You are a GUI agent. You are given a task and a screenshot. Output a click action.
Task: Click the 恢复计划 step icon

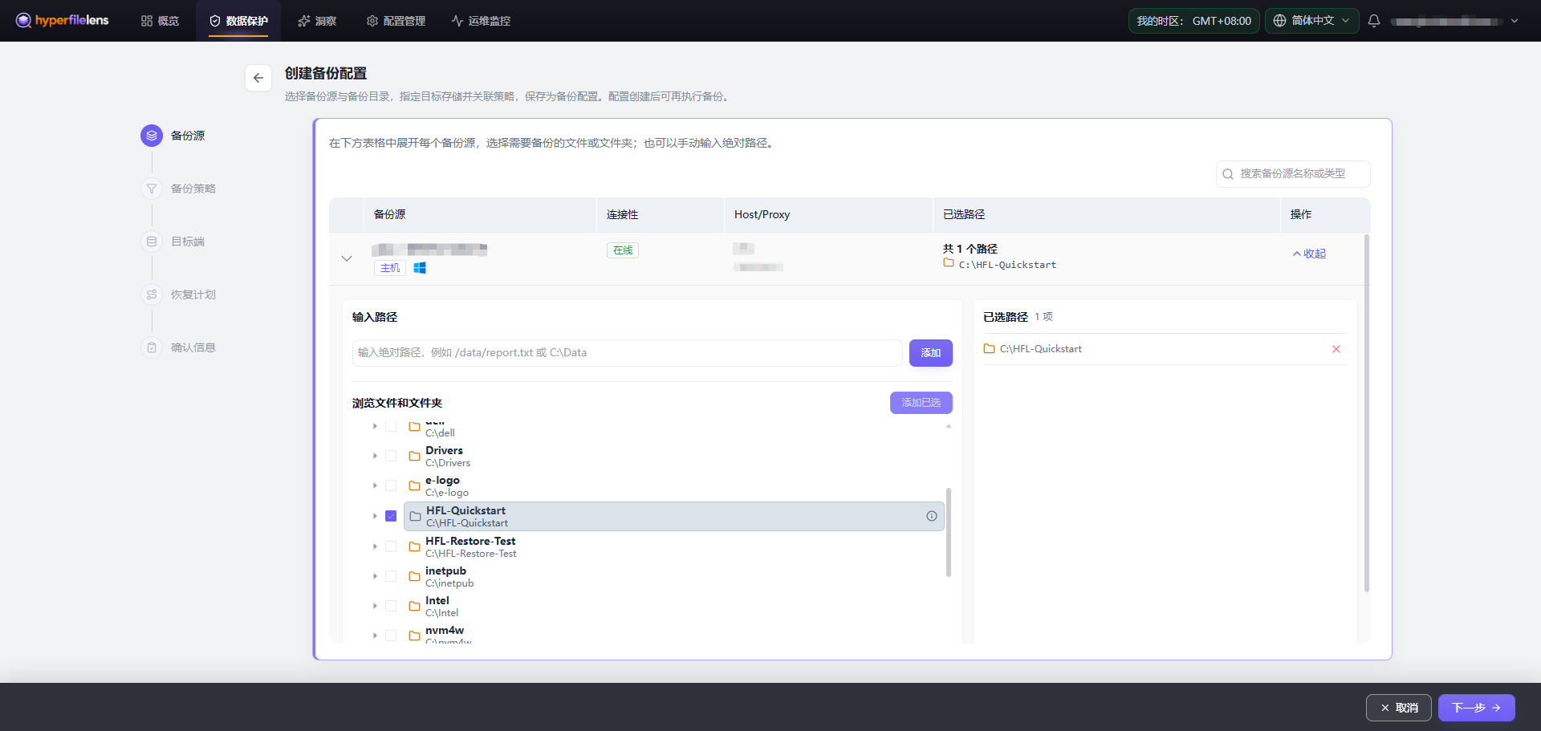point(152,294)
